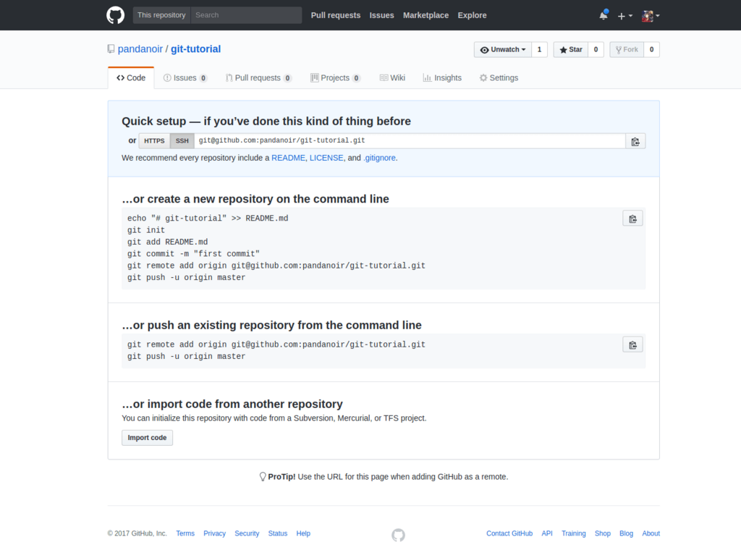Open the API footer link
The image size is (741, 542).
point(547,533)
